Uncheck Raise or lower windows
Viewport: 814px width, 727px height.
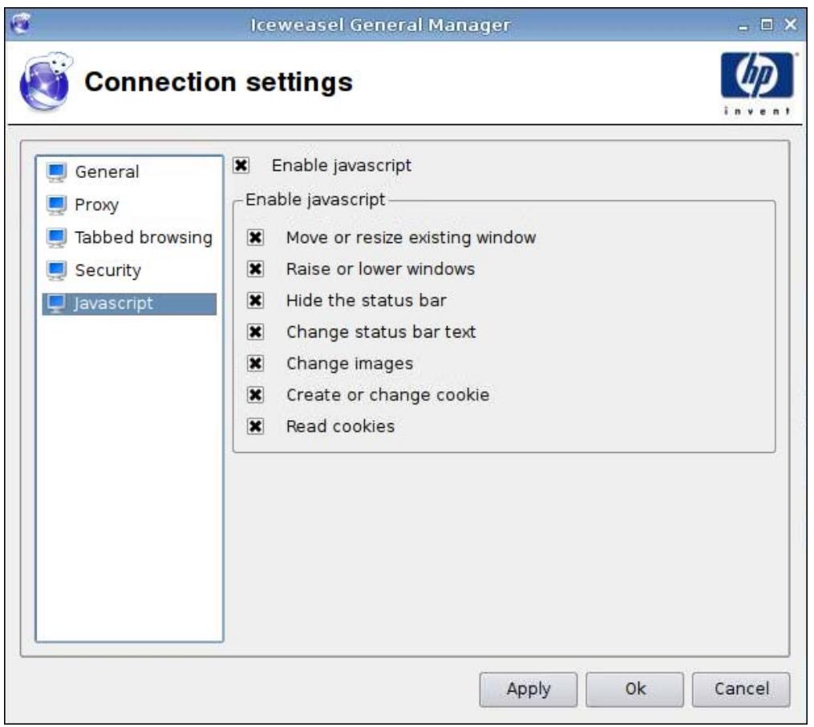(x=255, y=269)
